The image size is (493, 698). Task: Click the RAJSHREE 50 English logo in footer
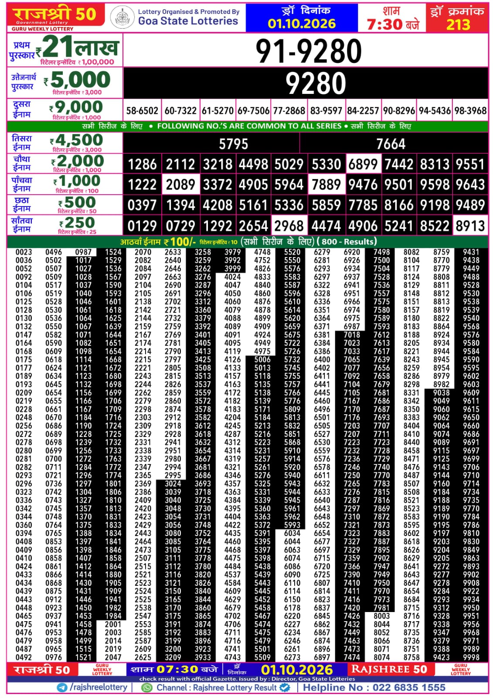[389, 669]
